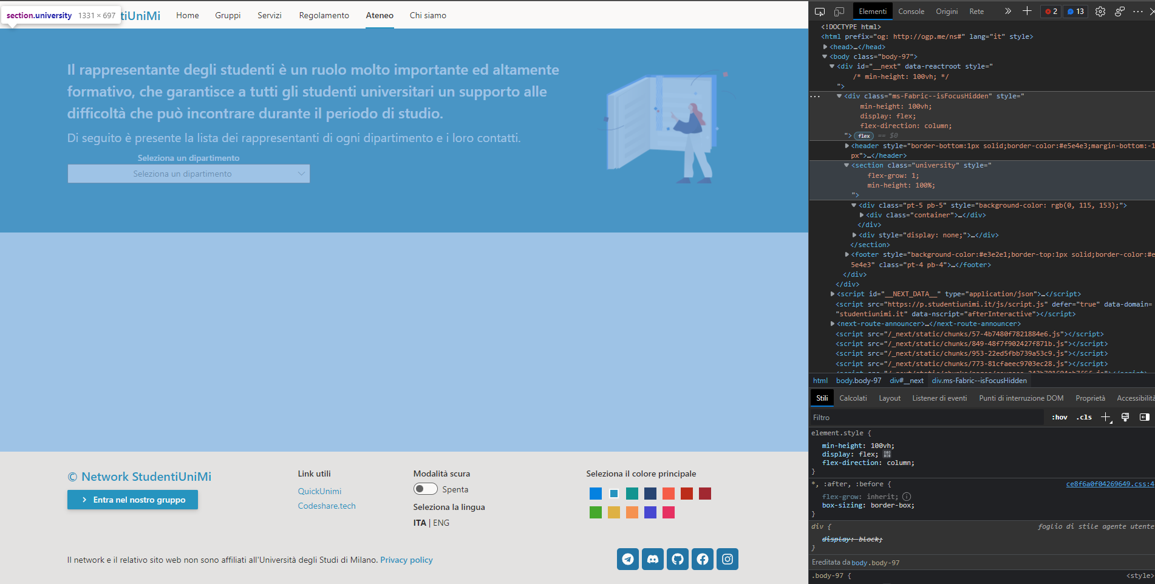Viewport: 1155px width, 584px height.
Task: Select the dark navy color swatch
Action: (x=650, y=494)
